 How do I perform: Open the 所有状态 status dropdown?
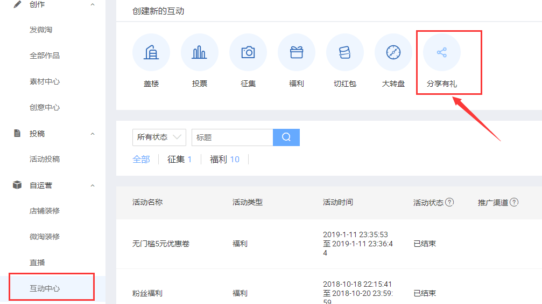[x=159, y=137]
